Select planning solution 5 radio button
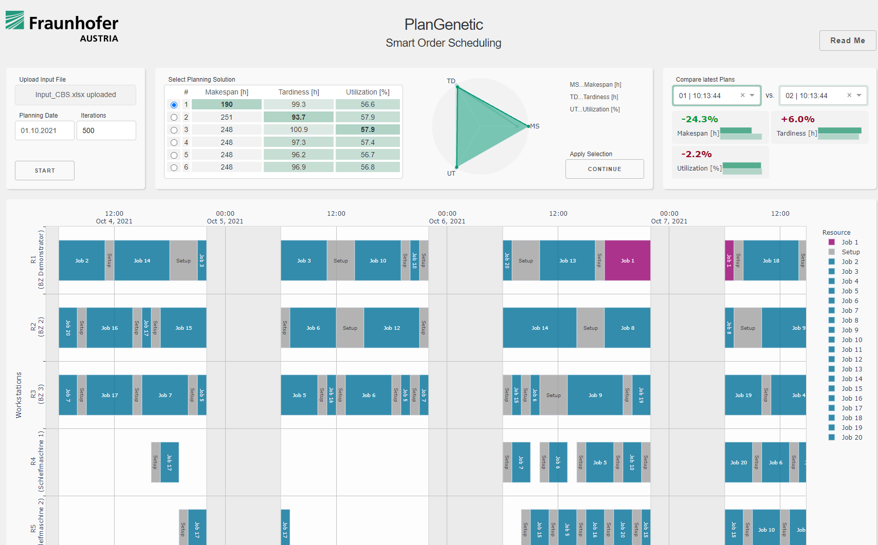The width and height of the screenshot is (878, 545). coord(174,155)
